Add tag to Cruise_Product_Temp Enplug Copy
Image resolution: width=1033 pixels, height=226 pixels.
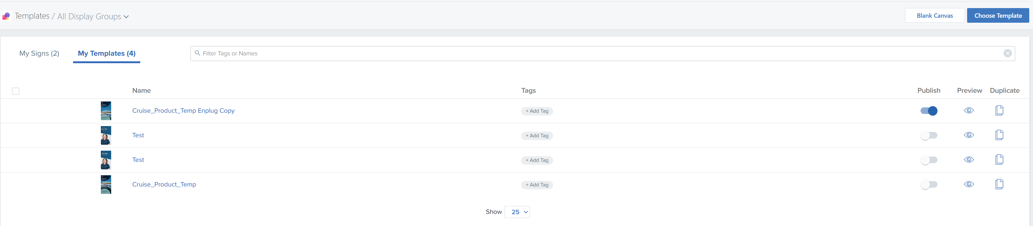[x=536, y=111]
